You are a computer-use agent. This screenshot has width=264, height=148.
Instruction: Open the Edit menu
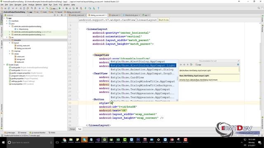[x=7, y=5]
